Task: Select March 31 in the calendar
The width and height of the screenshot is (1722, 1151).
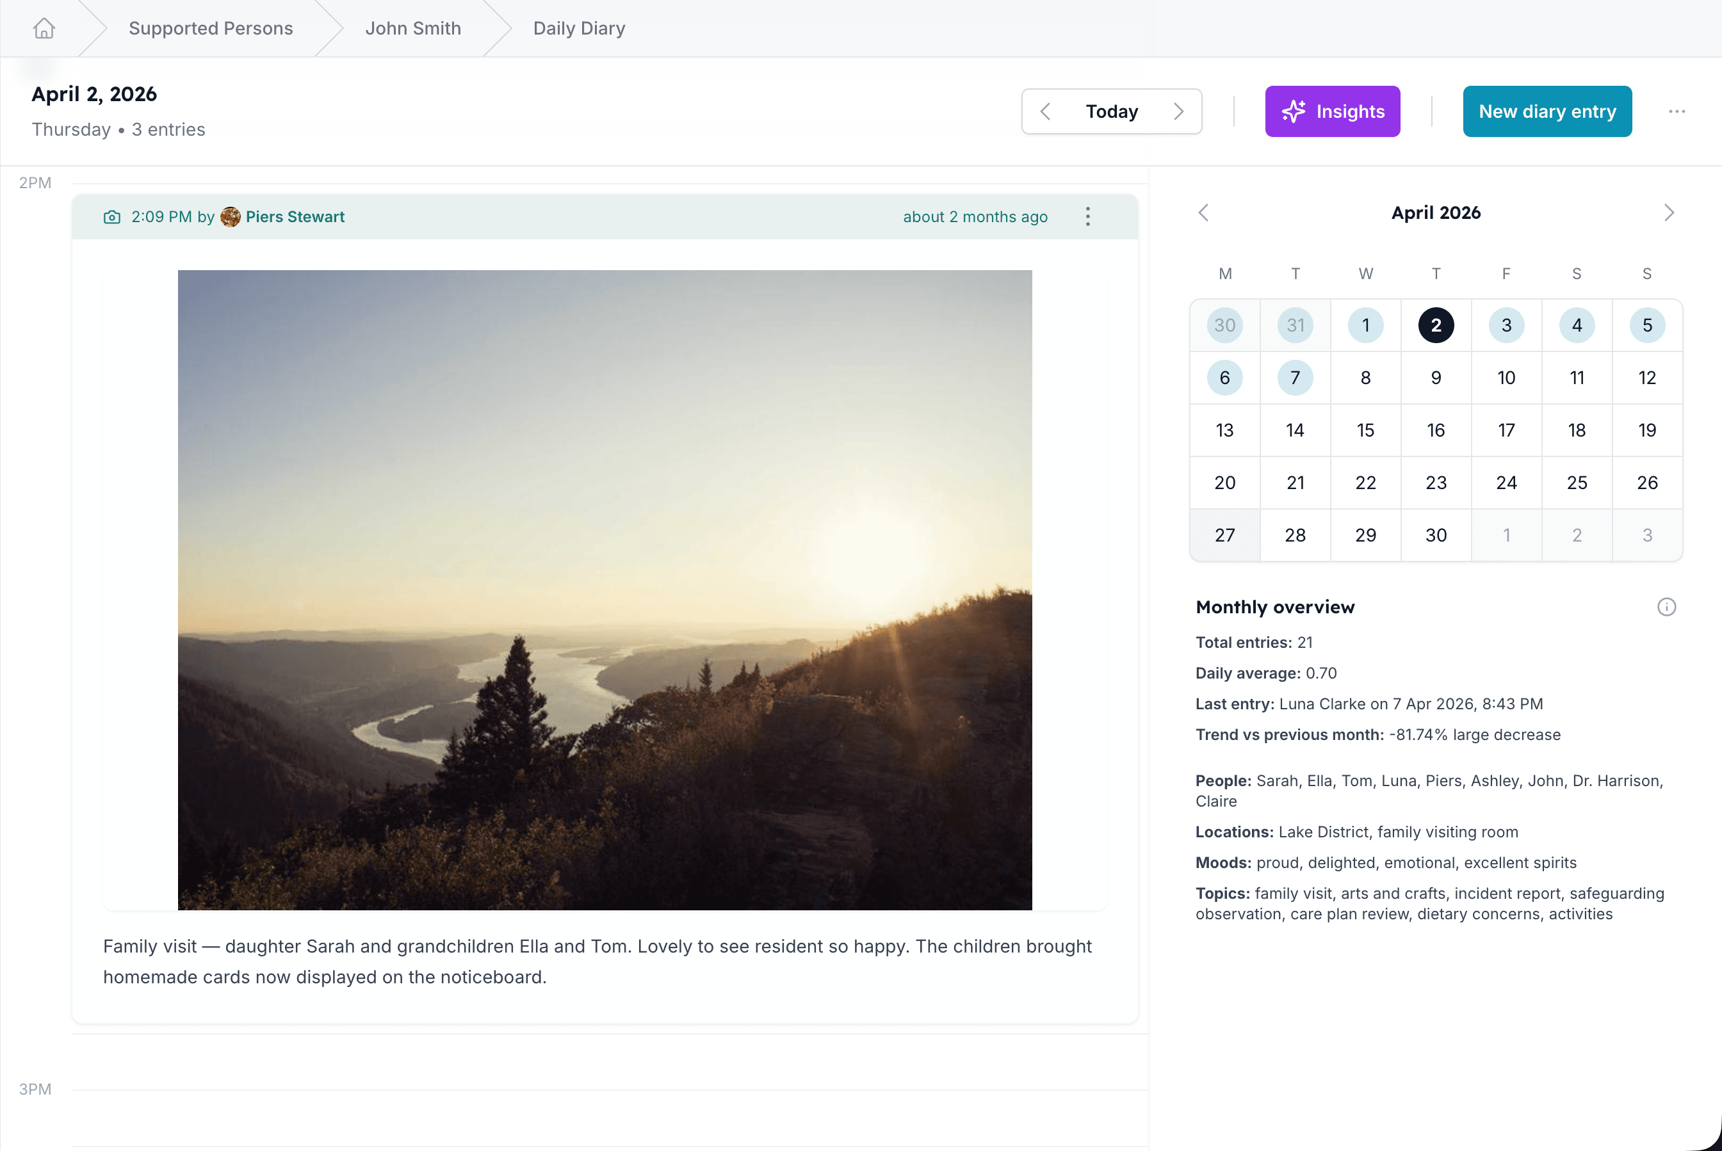Action: (x=1296, y=325)
